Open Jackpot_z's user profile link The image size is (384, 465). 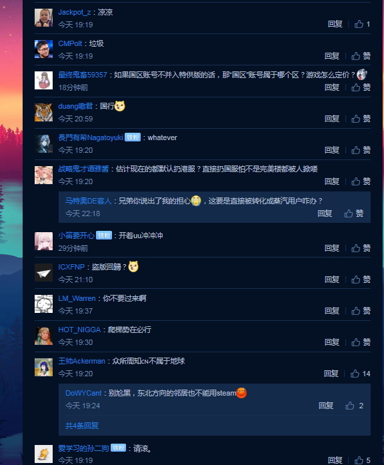(x=75, y=12)
